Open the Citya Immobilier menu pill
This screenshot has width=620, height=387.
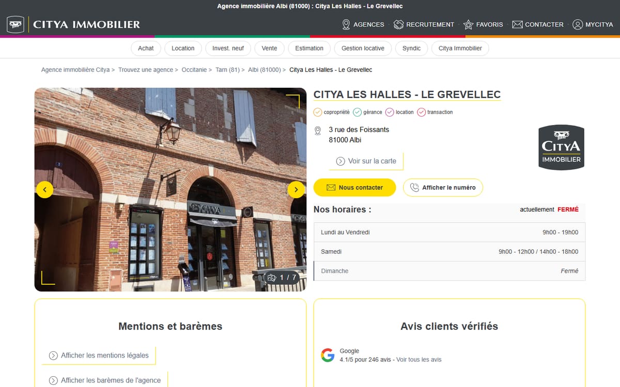(460, 48)
